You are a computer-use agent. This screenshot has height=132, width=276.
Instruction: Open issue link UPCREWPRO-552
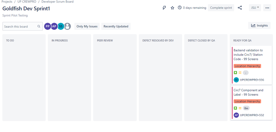(252, 115)
